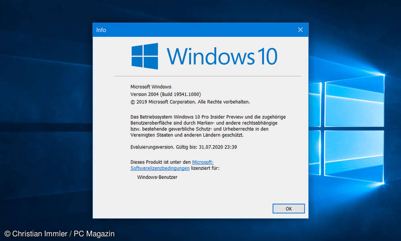The image size is (401, 241).
Task: Click the horizontal divider below the logo
Action: tap(207, 75)
